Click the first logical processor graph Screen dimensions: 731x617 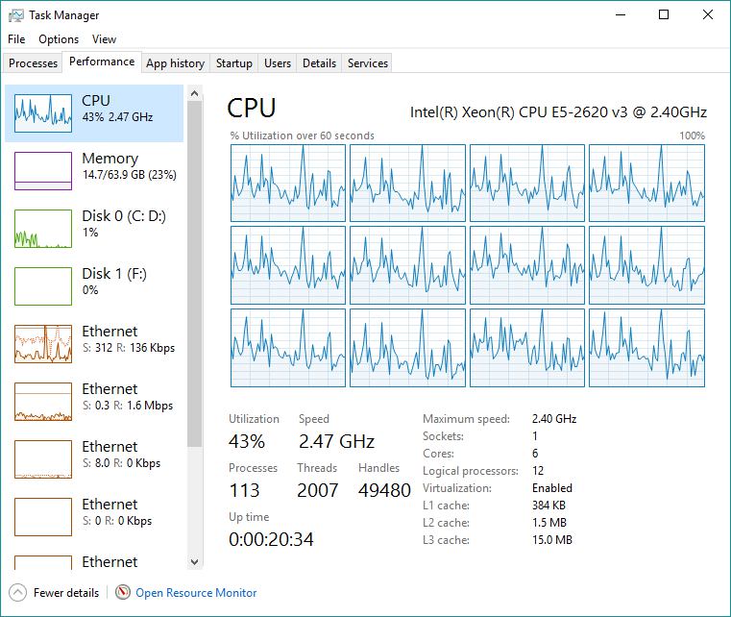pyautogui.click(x=287, y=184)
